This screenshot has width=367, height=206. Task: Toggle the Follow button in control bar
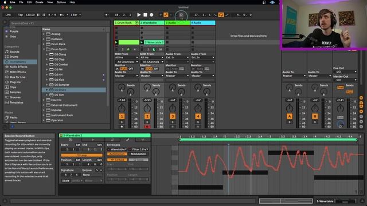107,15
